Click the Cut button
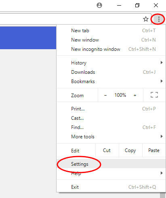The width and height of the screenshot is (166, 198). (x=107, y=150)
